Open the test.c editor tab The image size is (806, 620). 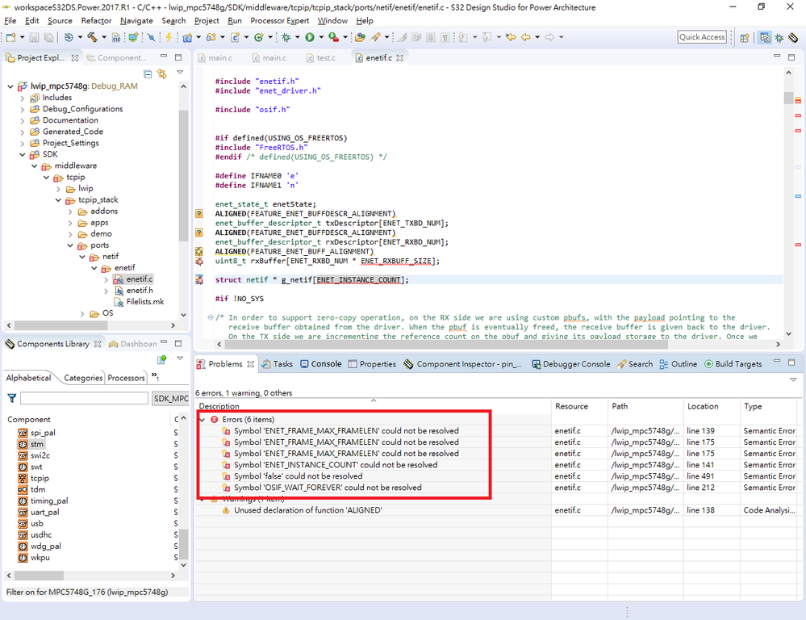[x=325, y=58]
